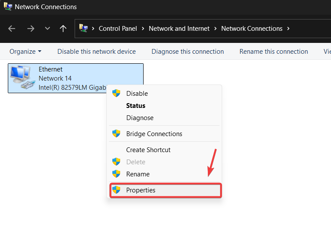
Task: Click the shield icon beside Properties
Action: (116, 190)
